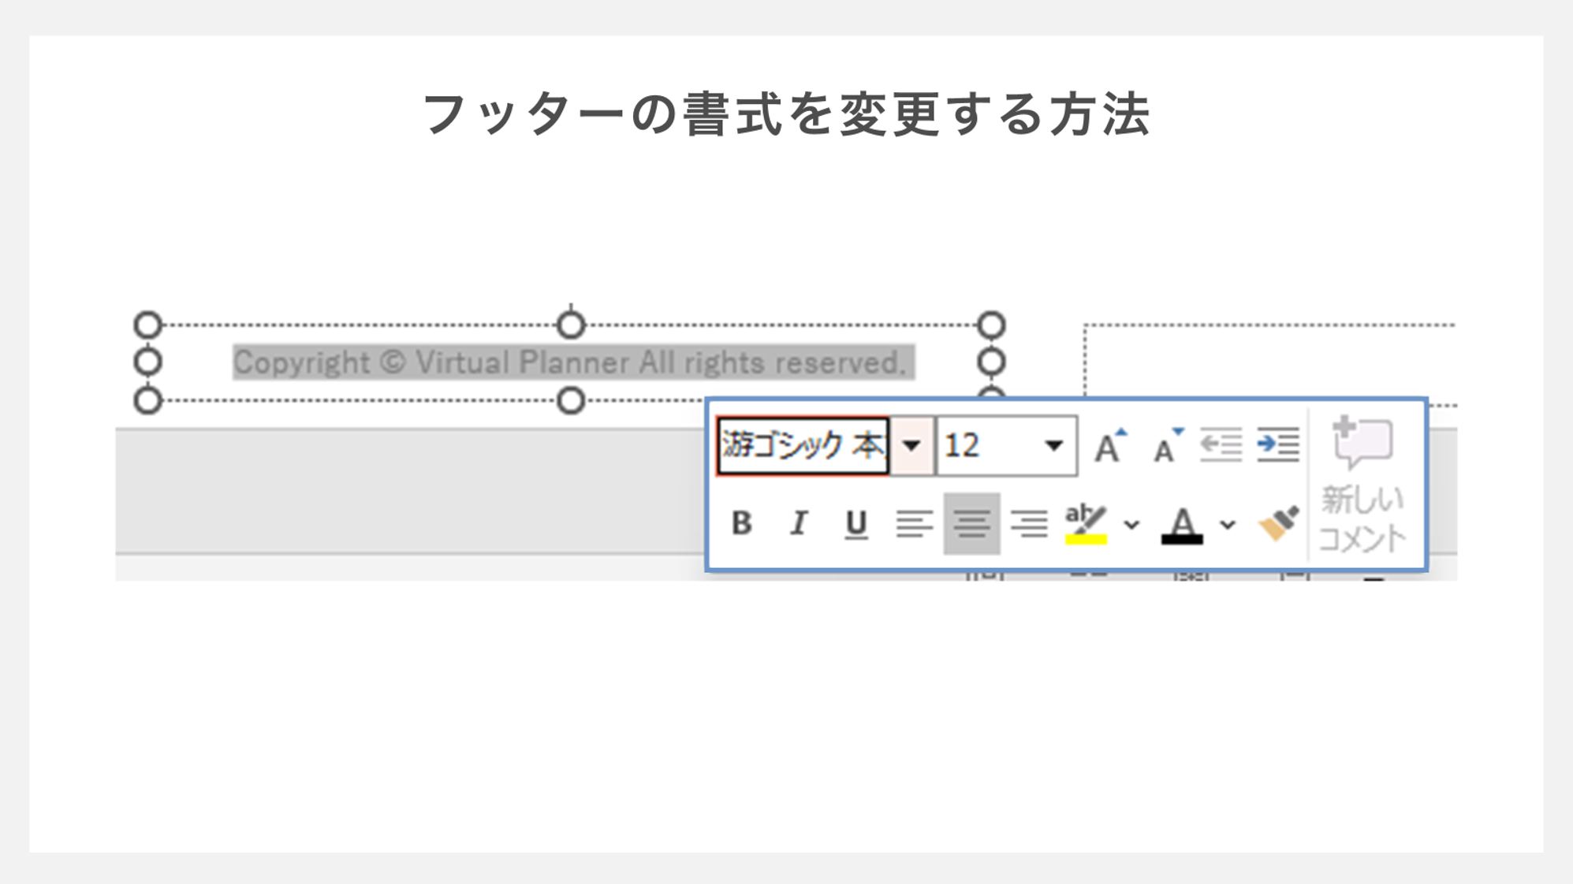Open highlight color dropdown arrow
Viewport: 1573px width, 884px height.
point(1131,524)
